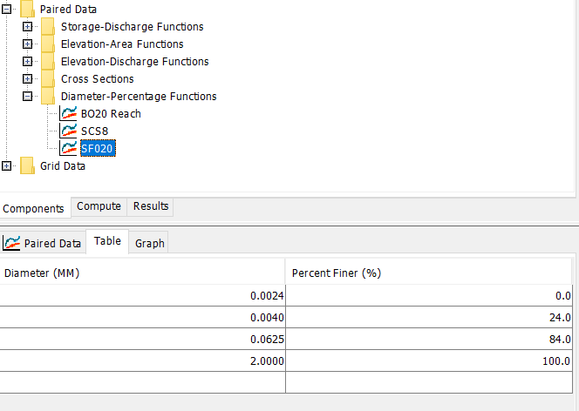
Task: Click the Elevation-Area Functions folder icon
Action: (47, 44)
